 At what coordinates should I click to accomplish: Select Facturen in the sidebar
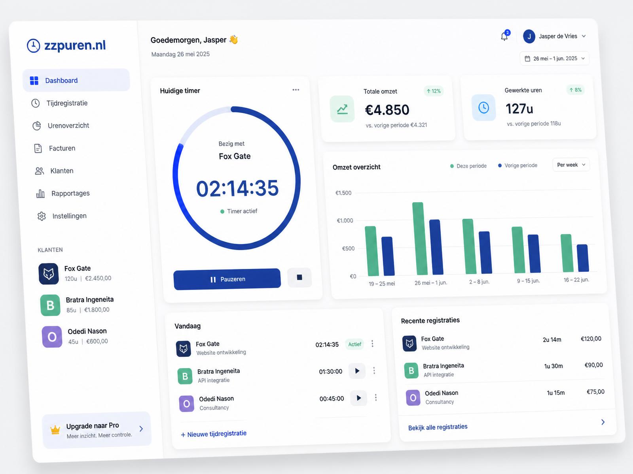click(54, 148)
